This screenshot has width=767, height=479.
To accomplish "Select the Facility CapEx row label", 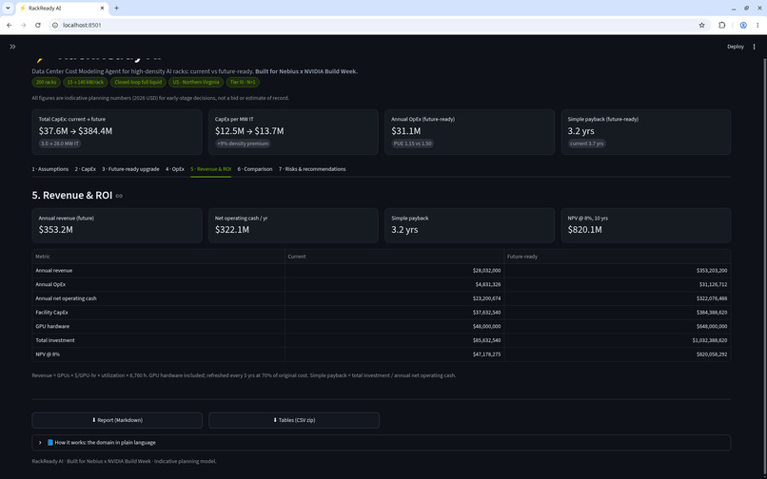I will pos(51,313).
